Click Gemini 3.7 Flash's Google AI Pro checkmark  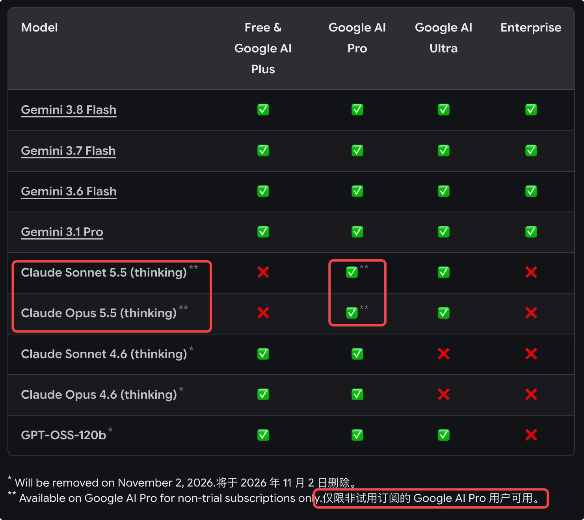[x=357, y=150]
